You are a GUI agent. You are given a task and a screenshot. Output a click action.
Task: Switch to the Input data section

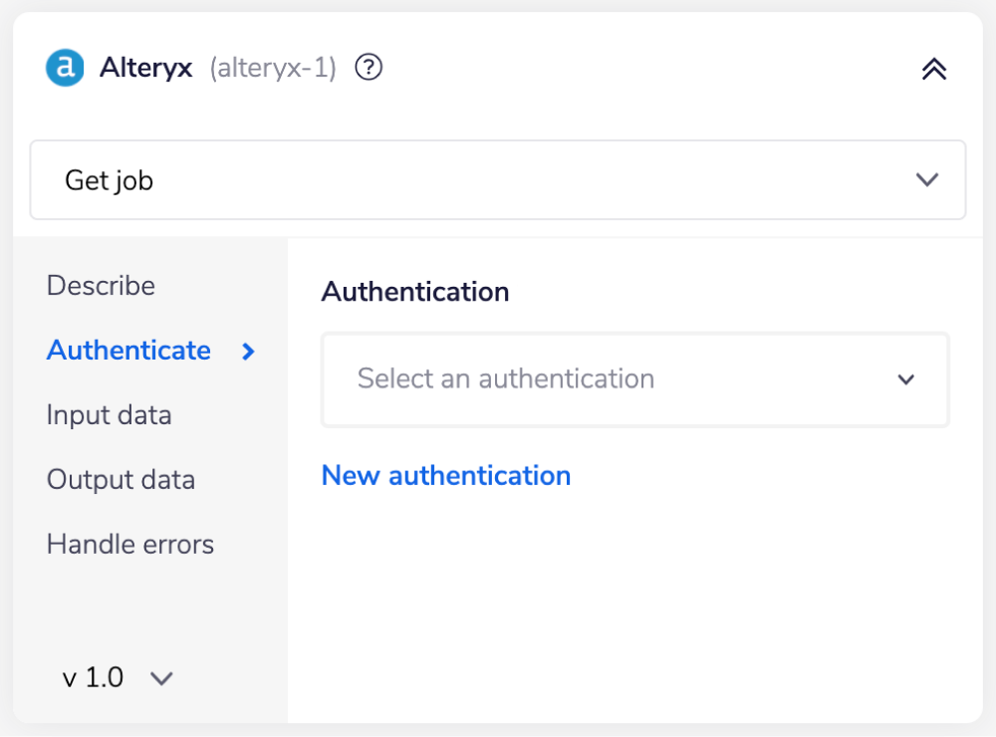pyautogui.click(x=109, y=415)
